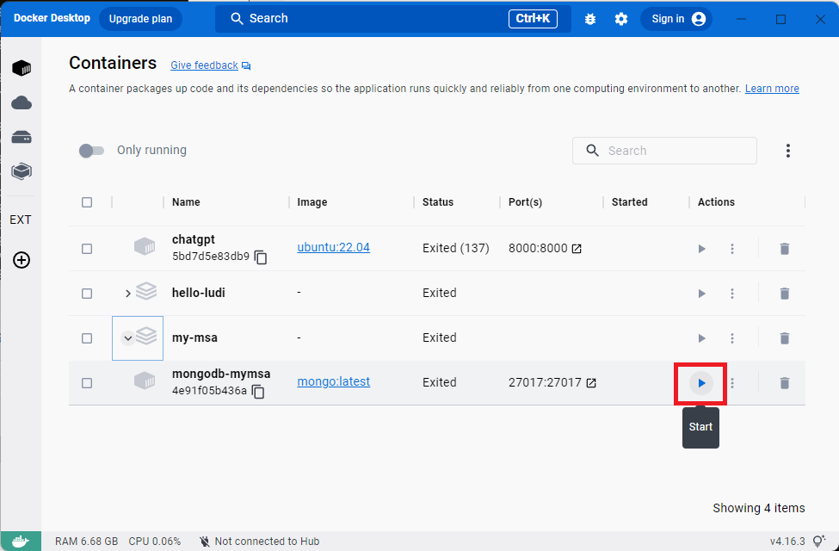The width and height of the screenshot is (839, 551).
Task: Click the Exited (137) status text
Action: coord(456,249)
